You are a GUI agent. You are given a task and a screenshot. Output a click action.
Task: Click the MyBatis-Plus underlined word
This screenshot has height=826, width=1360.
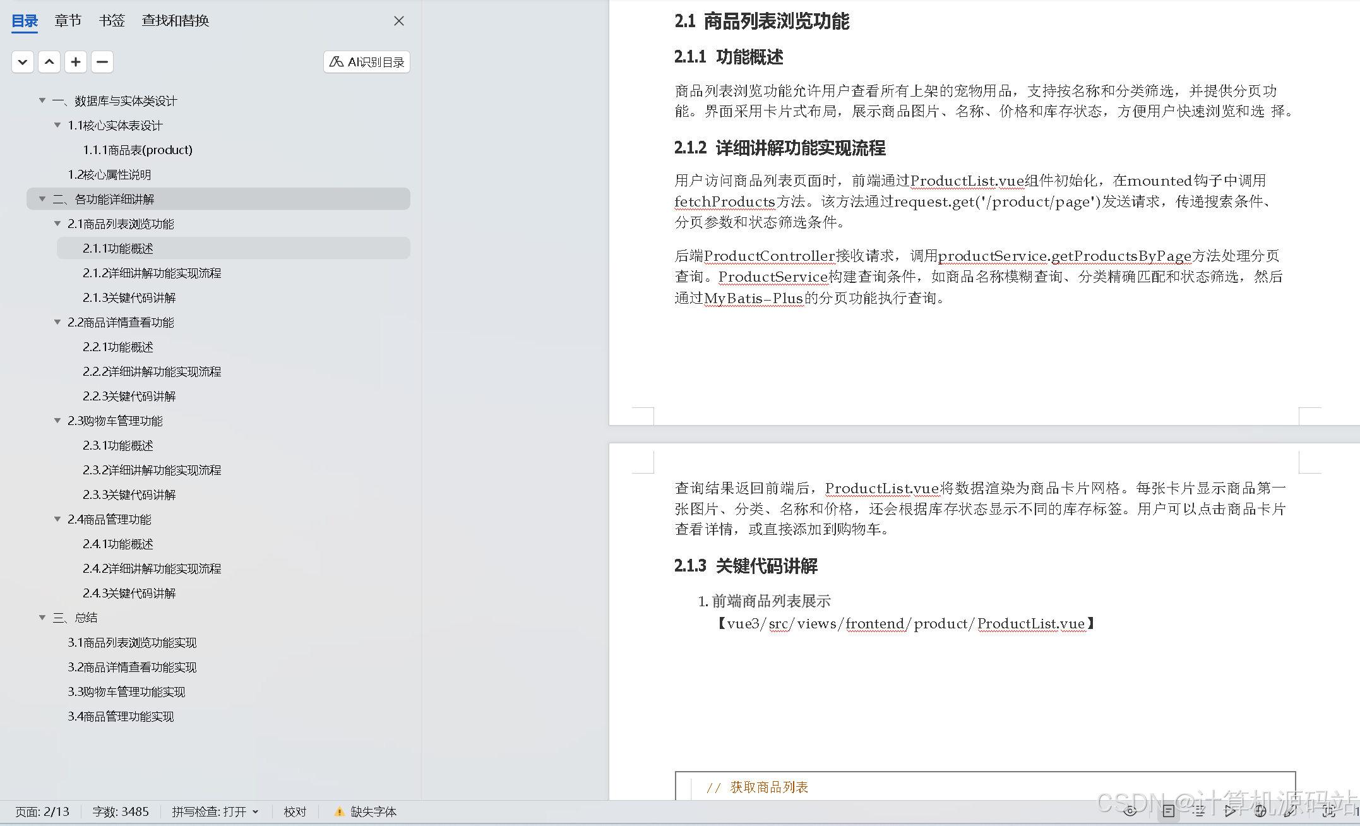tap(753, 298)
